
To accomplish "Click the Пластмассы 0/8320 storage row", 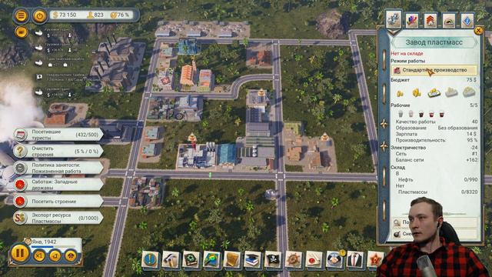I will point(437,192).
